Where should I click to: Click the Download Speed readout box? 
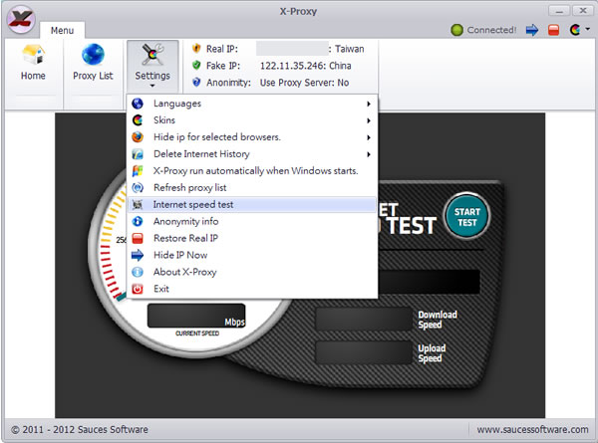click(364, 320)
